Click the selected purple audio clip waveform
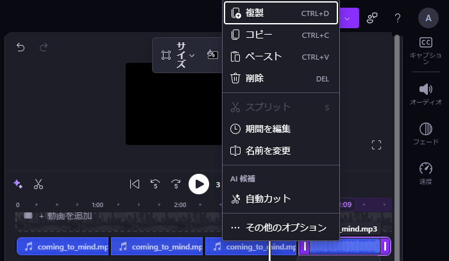449x261 pixels. click(x=345, y=246)
